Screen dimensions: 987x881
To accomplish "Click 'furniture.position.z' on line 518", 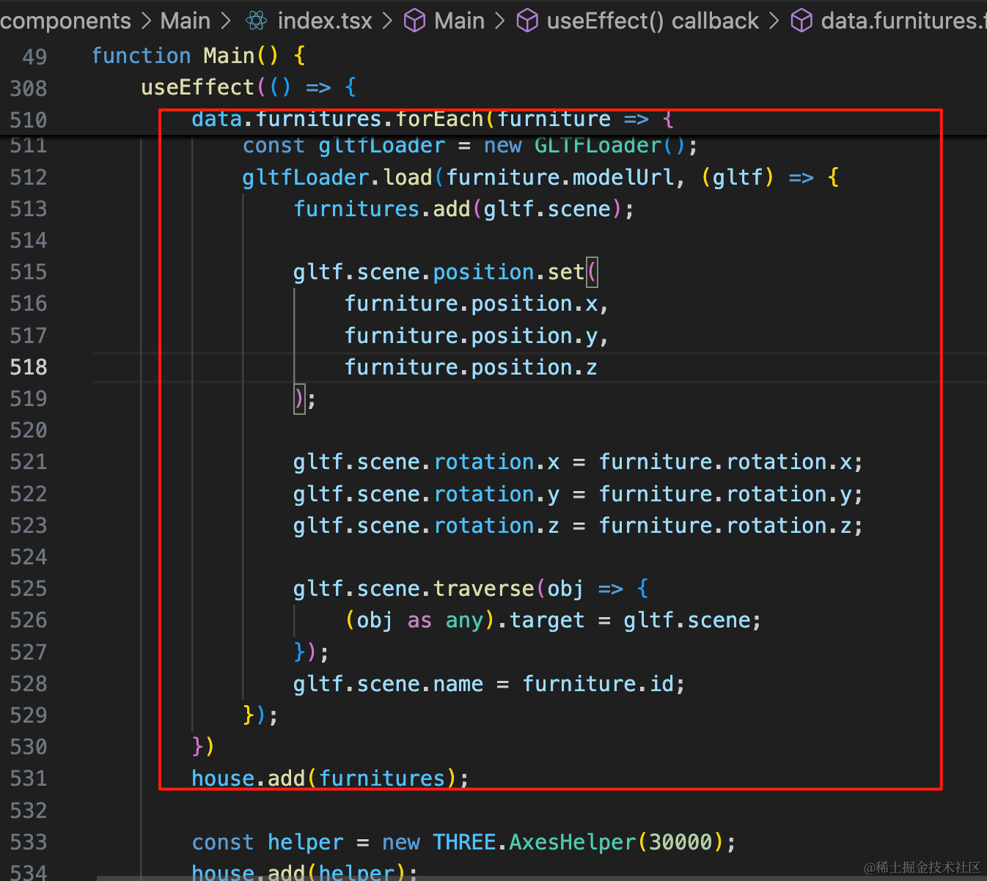I will 471,367.
